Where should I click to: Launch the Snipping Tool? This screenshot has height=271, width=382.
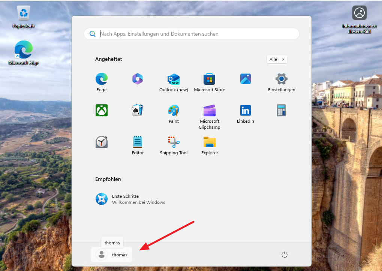coord(174,145)
